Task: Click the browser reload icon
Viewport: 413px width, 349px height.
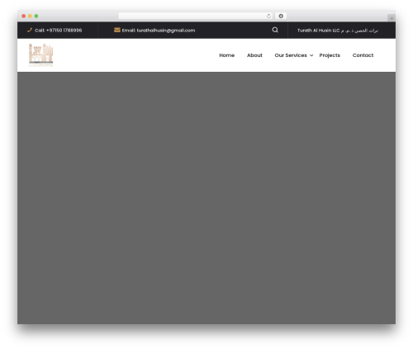Action: pyautogui.click(x=268, y=16)
